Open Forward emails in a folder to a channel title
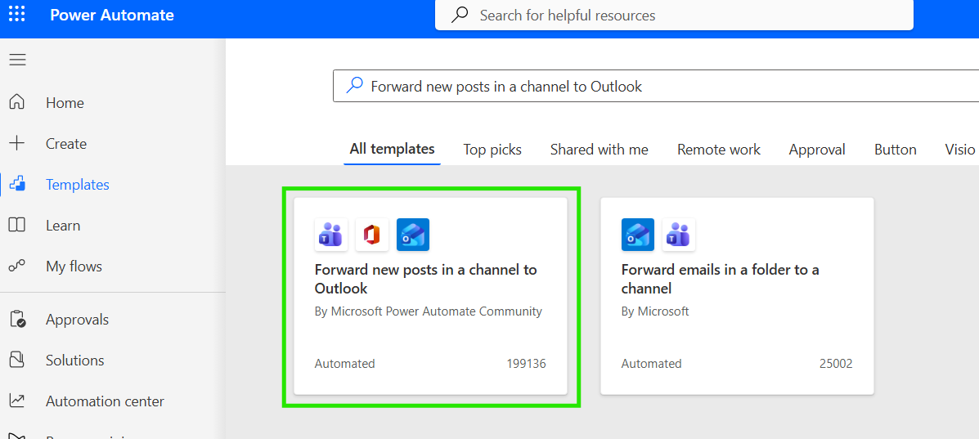 pos(720,279)
